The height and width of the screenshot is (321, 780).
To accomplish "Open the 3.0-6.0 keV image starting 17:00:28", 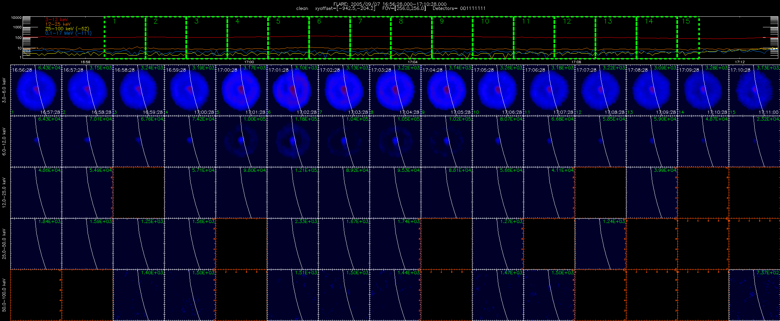I will coord(241,90).
